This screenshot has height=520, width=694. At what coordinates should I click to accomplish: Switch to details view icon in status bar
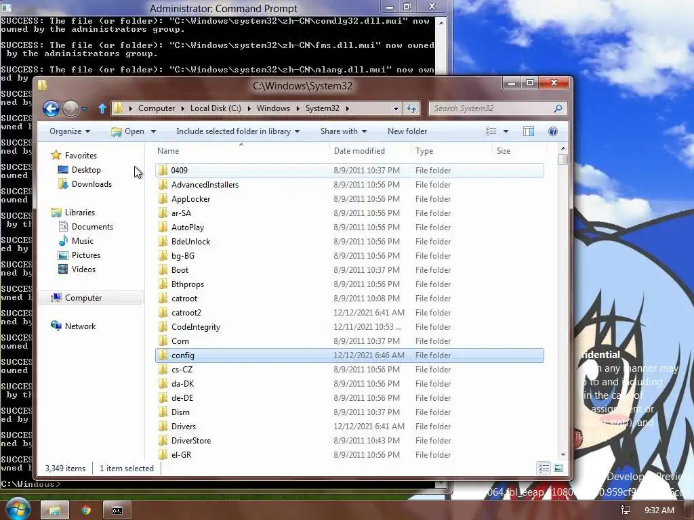coord(544,468)
